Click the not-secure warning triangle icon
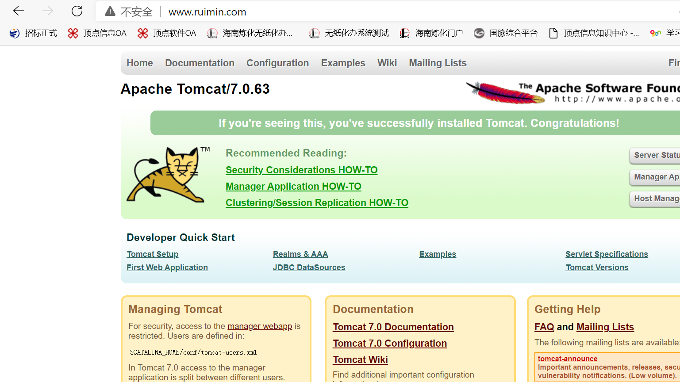This screenshot has width=680, height=382. coord(110,11)
